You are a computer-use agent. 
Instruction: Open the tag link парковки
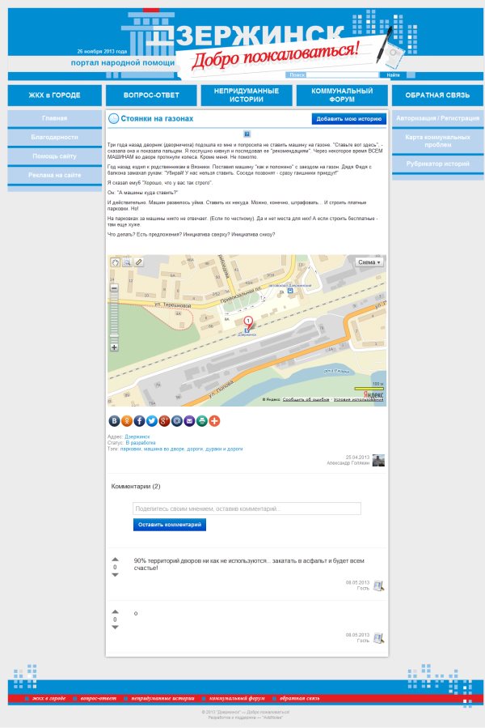130,449
